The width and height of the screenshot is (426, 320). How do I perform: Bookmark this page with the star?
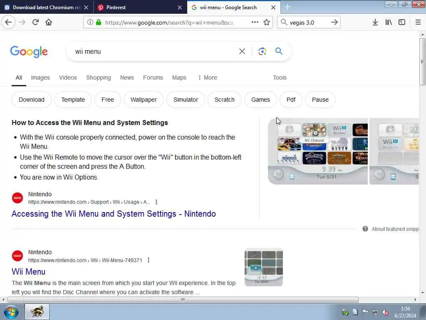pos(267,22)
